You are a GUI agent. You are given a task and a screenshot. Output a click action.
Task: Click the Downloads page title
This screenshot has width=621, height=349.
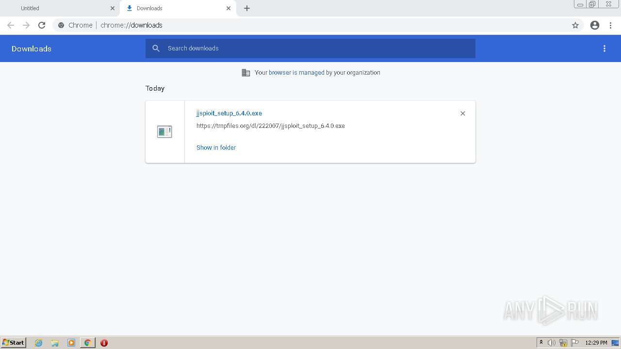click(32, 48)
